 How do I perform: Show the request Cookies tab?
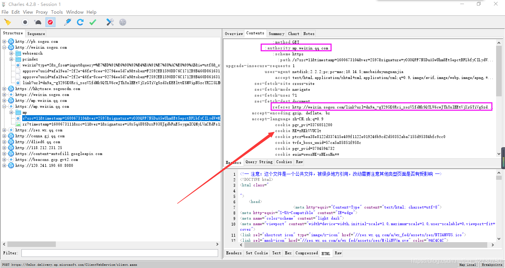[x=284, y=162]
